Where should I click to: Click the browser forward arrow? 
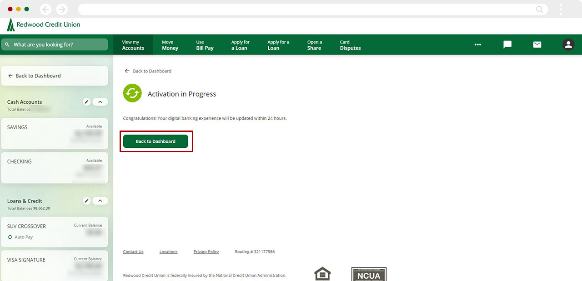(x=61, y=9)
